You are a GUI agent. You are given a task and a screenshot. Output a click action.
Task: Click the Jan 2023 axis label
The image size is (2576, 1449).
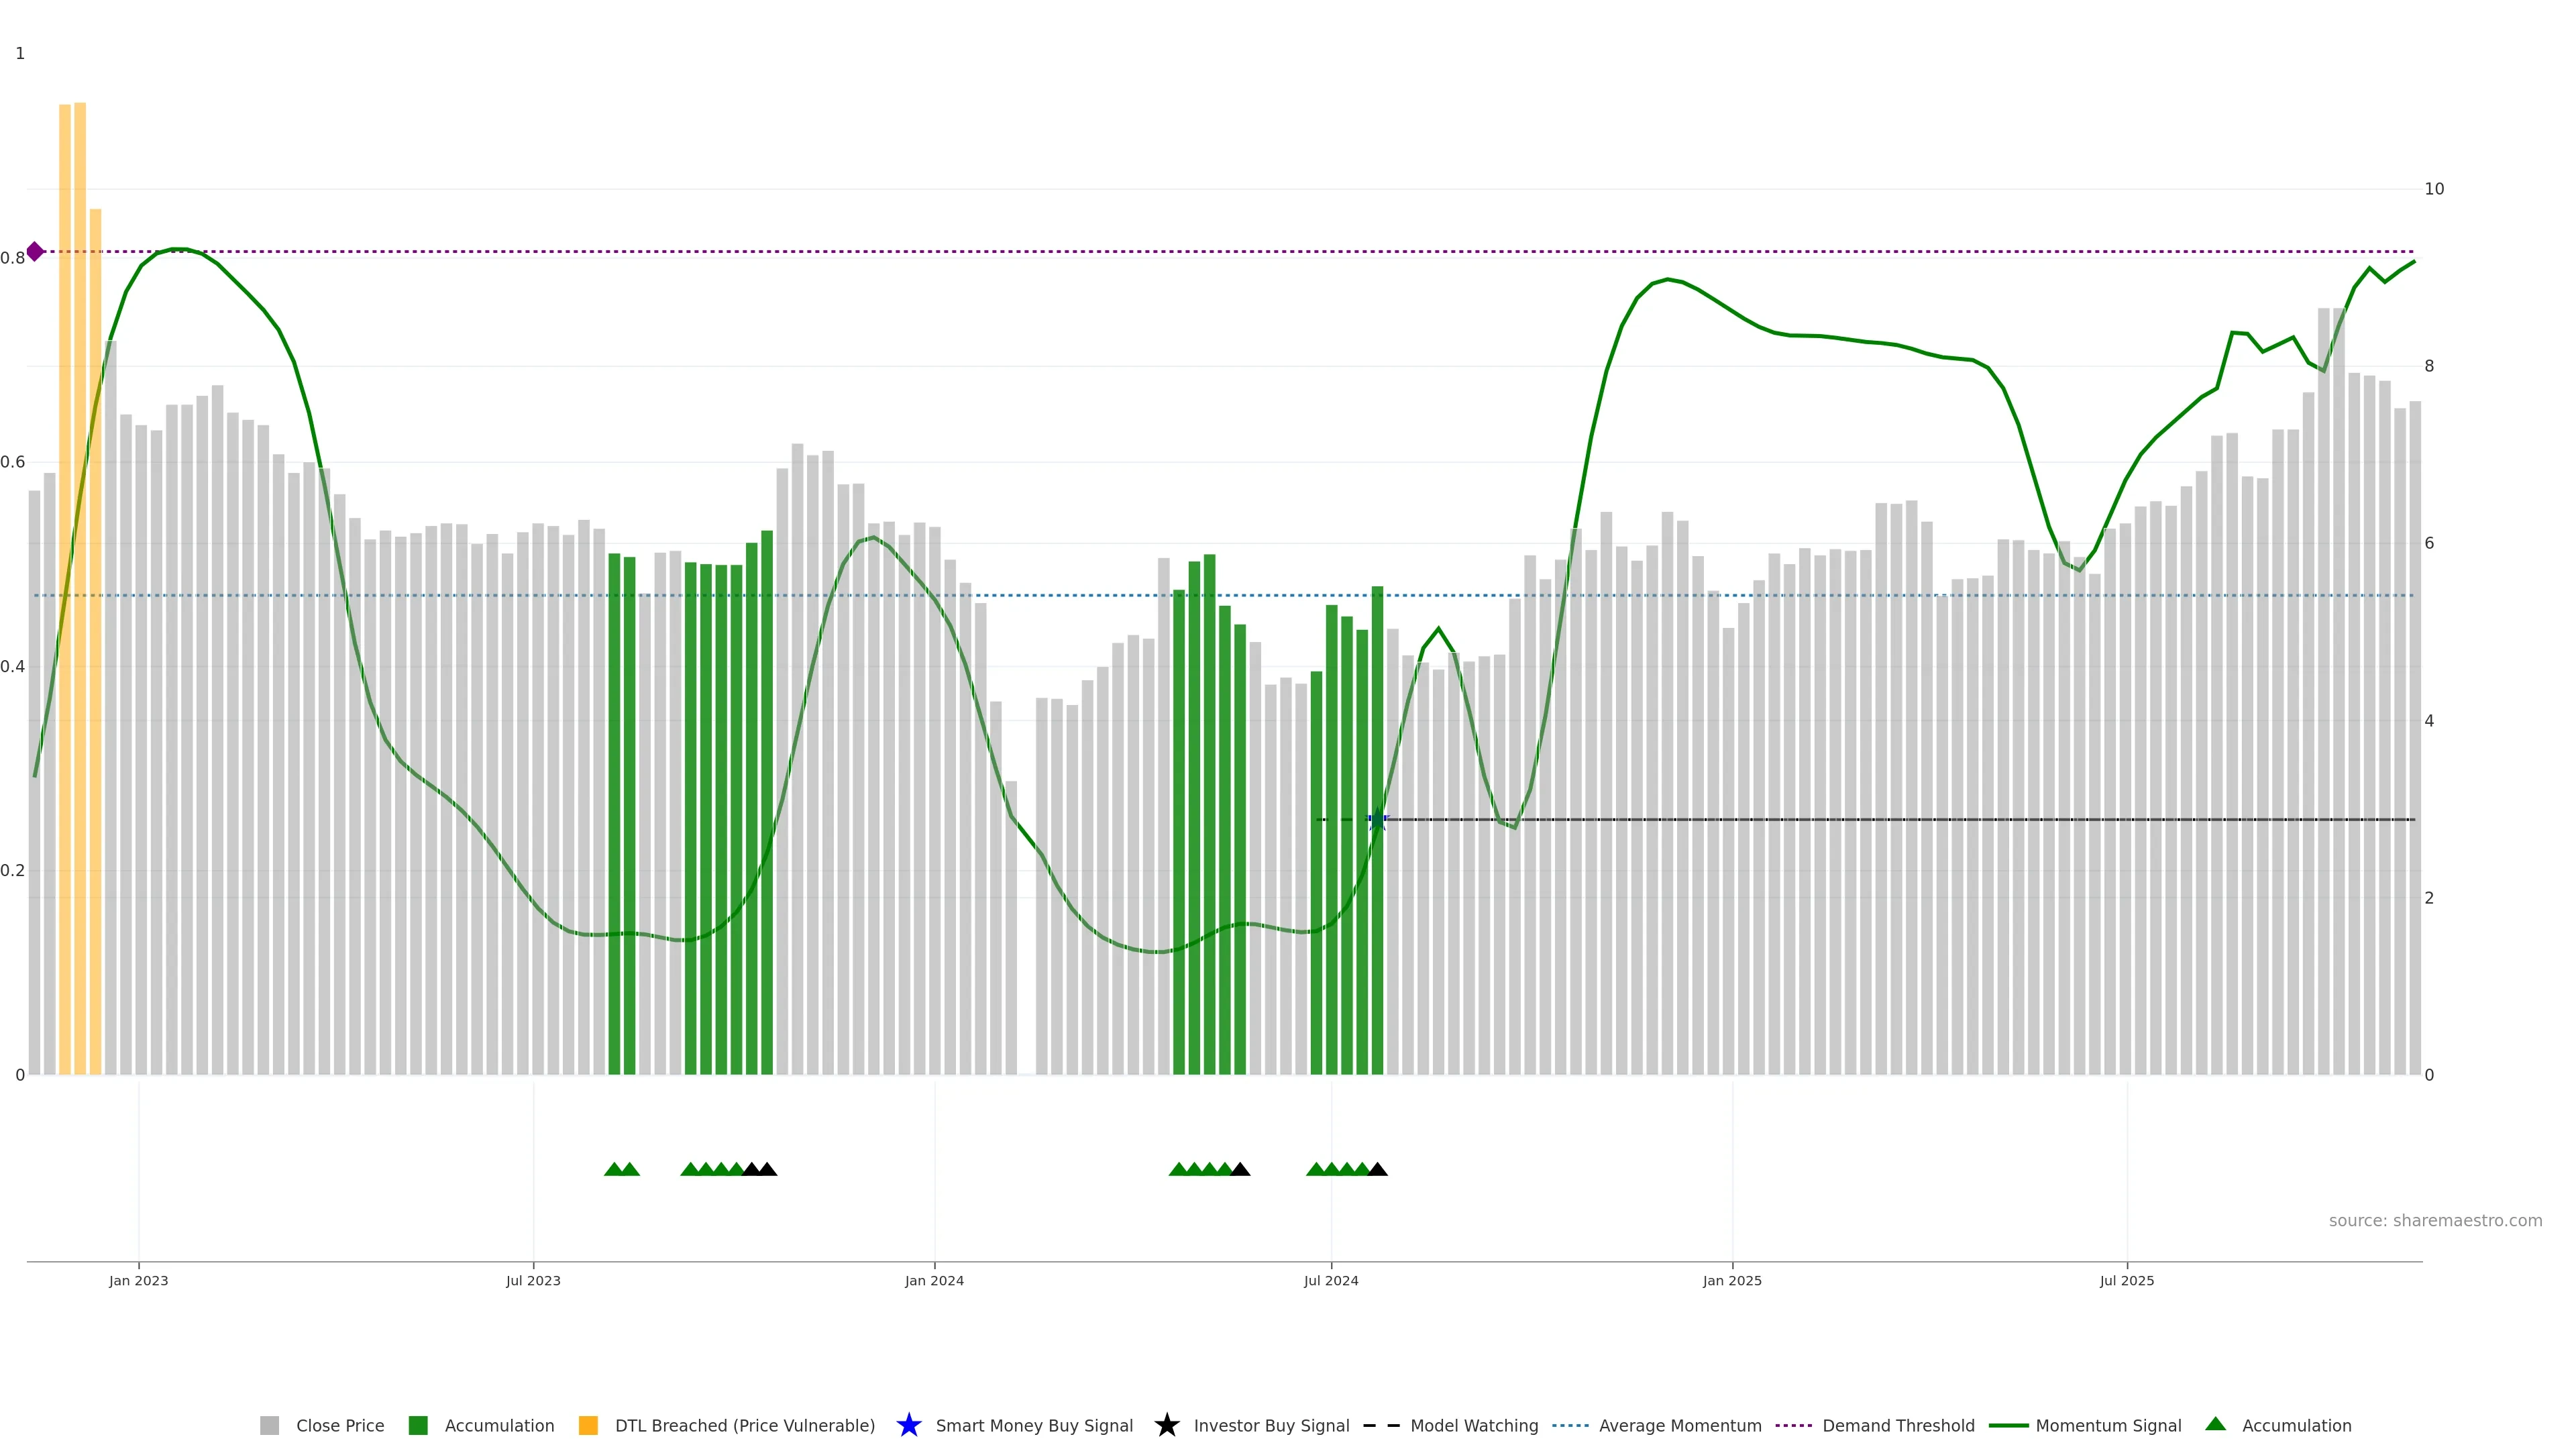click(x=139, y=1280)
